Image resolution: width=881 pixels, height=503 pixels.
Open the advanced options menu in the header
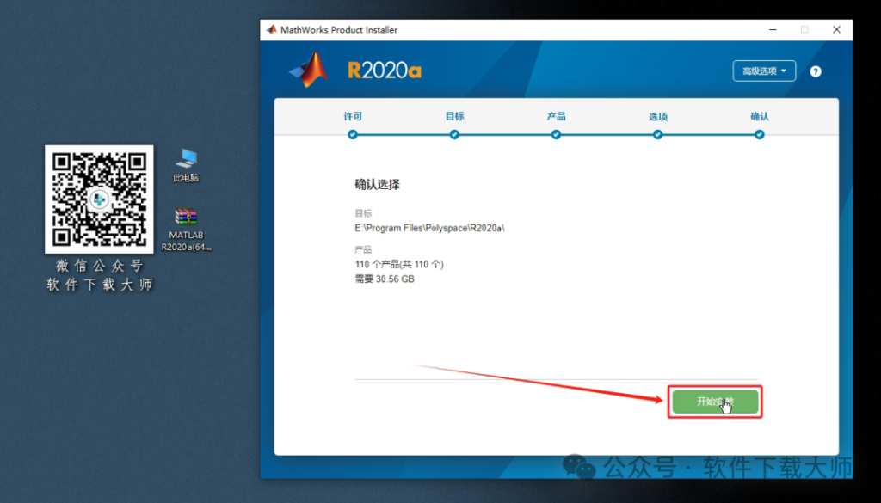click(764, 71)
